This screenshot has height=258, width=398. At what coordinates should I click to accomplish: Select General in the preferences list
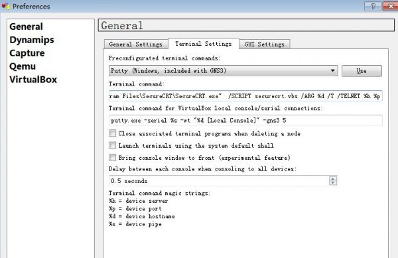coord(26,27)
